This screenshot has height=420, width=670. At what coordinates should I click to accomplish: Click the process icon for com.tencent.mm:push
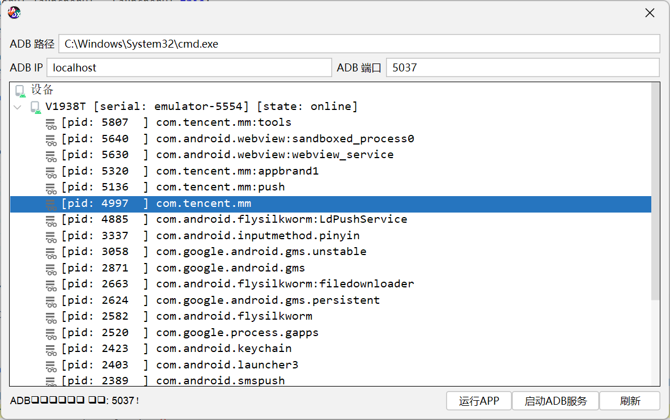pyautogui.click(x=51, y=188)
